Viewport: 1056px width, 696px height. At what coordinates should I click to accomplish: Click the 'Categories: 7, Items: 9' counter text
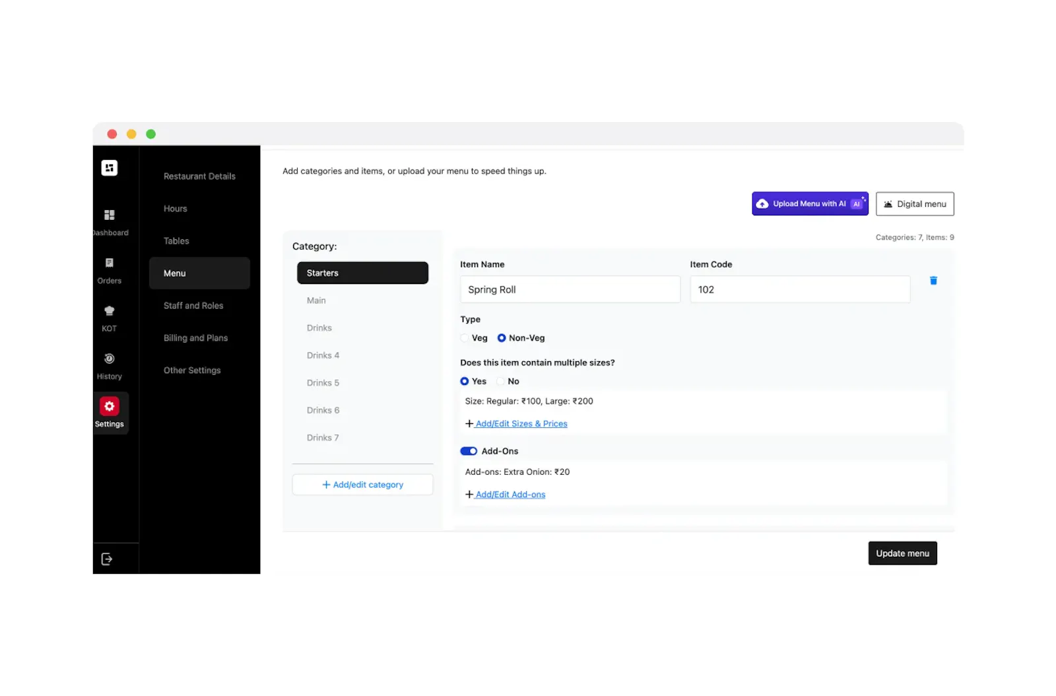coord(915,238)
